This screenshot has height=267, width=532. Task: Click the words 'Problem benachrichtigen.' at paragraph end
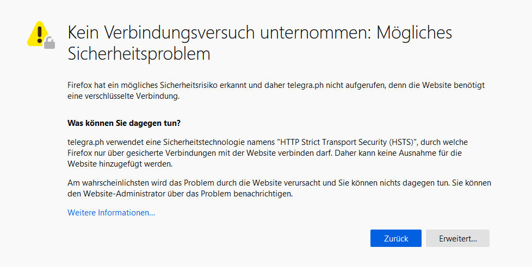tap(246, 194)
